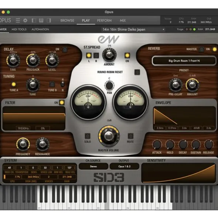Click MIDI channel All stepper
This screenshot has height=218, width=218.
[9, 168]
